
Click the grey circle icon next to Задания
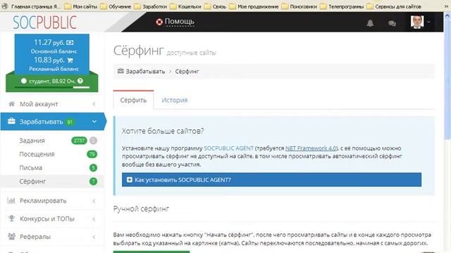pos(93,141)
